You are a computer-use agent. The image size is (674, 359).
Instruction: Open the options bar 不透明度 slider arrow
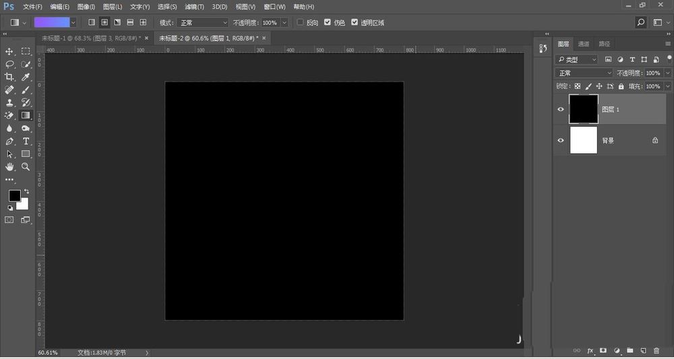284,22
